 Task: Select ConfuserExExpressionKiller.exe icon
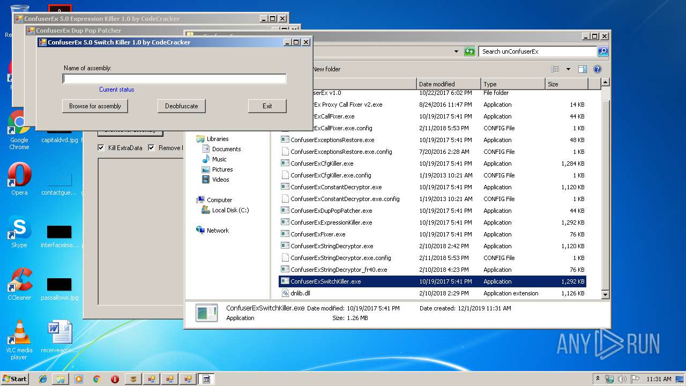pyautogui.click(x=285, y=222)
